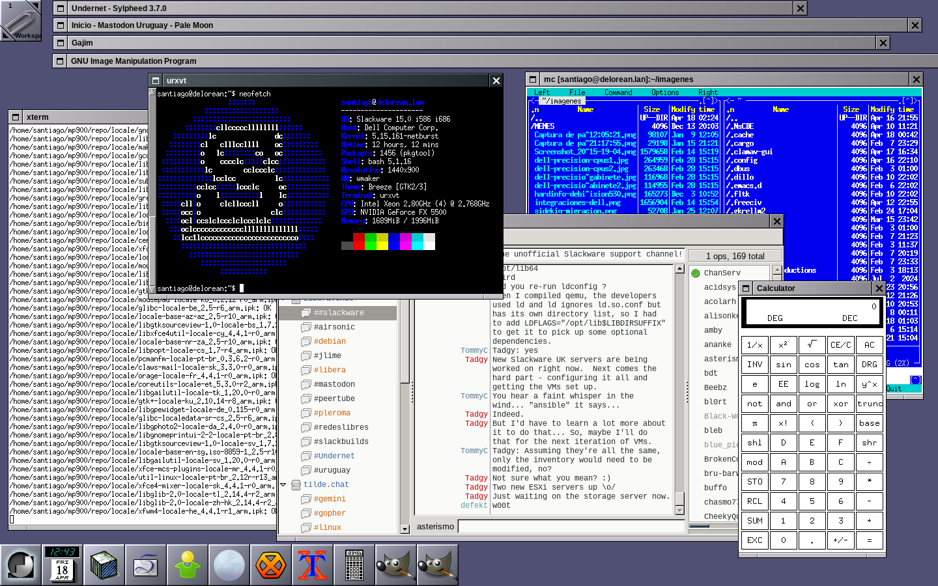Collapse the tilde.chat server tree
938x586 pixels.
click(283, 484)
